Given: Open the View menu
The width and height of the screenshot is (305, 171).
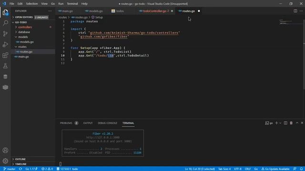Looking at the screenshot, I should point(44,4).
